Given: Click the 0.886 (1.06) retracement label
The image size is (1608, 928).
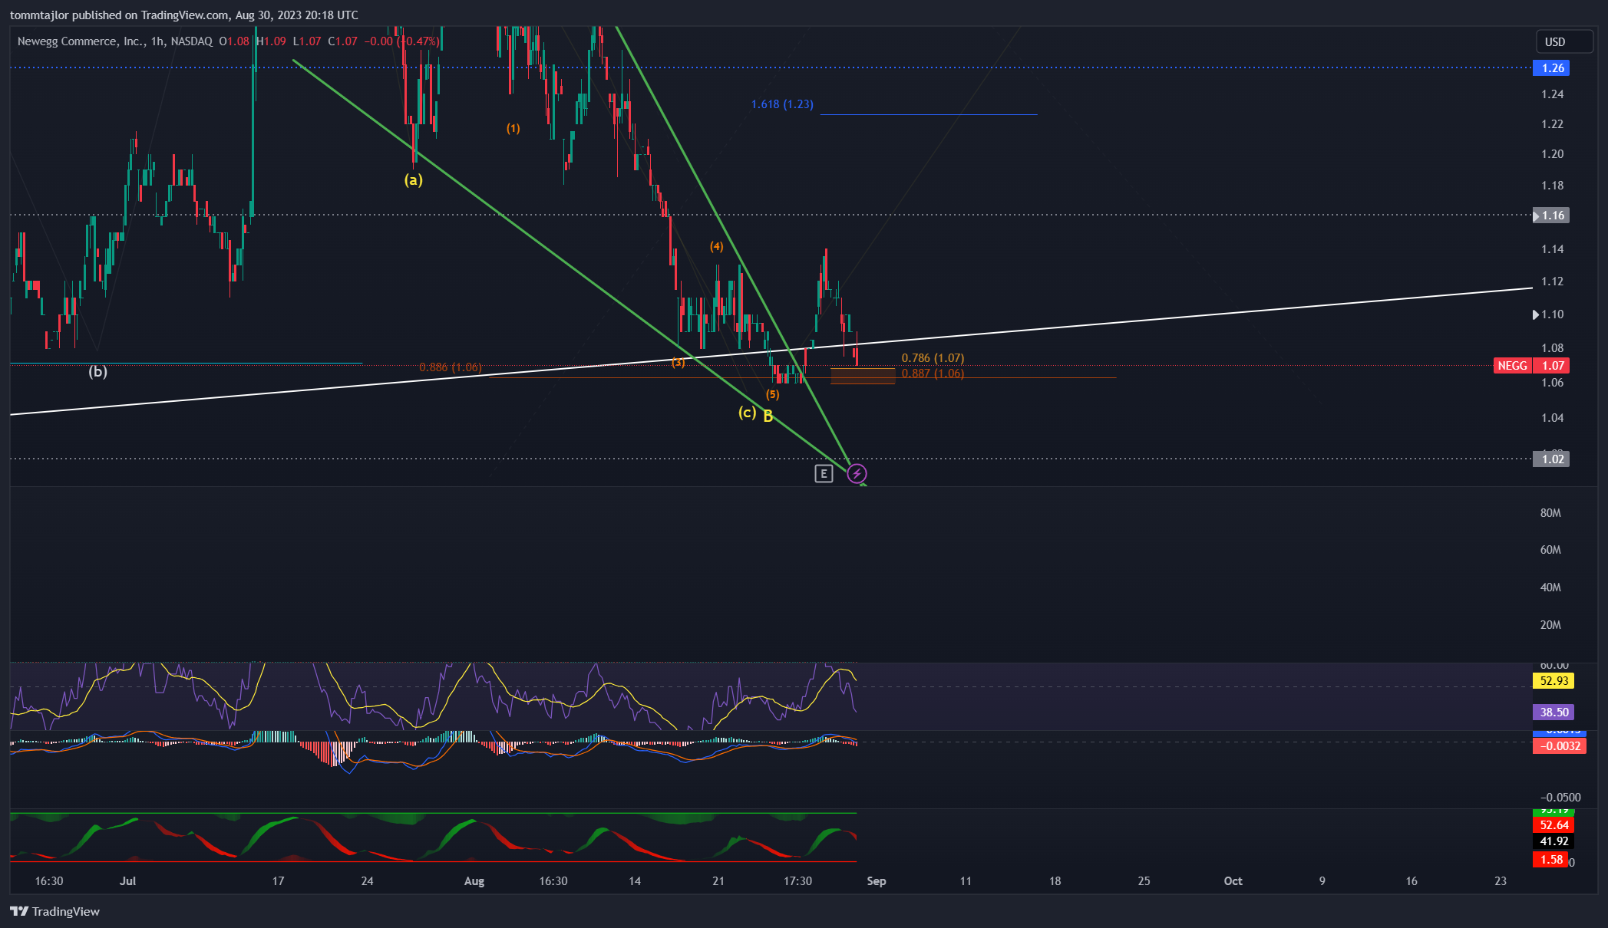Looking at the screenshot, I should click(x=451, y=367).
